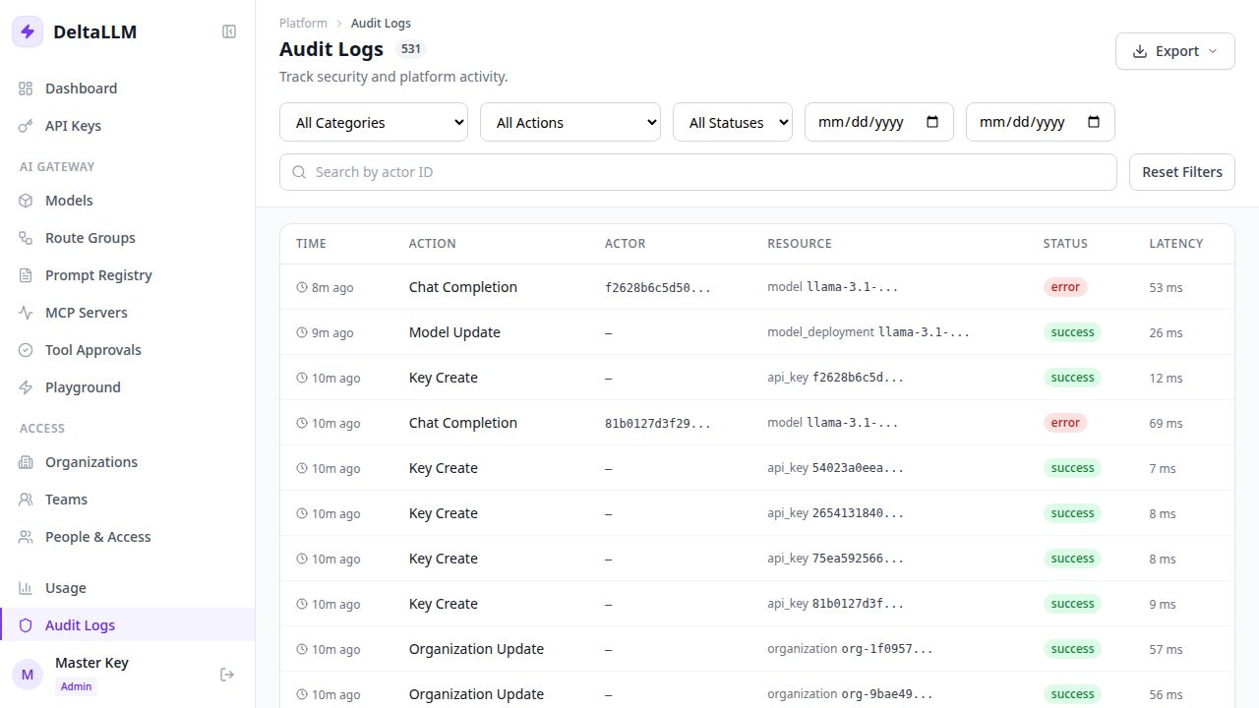
Task: Click resource api_key 54023a0eea...
Action: (x=835, y=468)
